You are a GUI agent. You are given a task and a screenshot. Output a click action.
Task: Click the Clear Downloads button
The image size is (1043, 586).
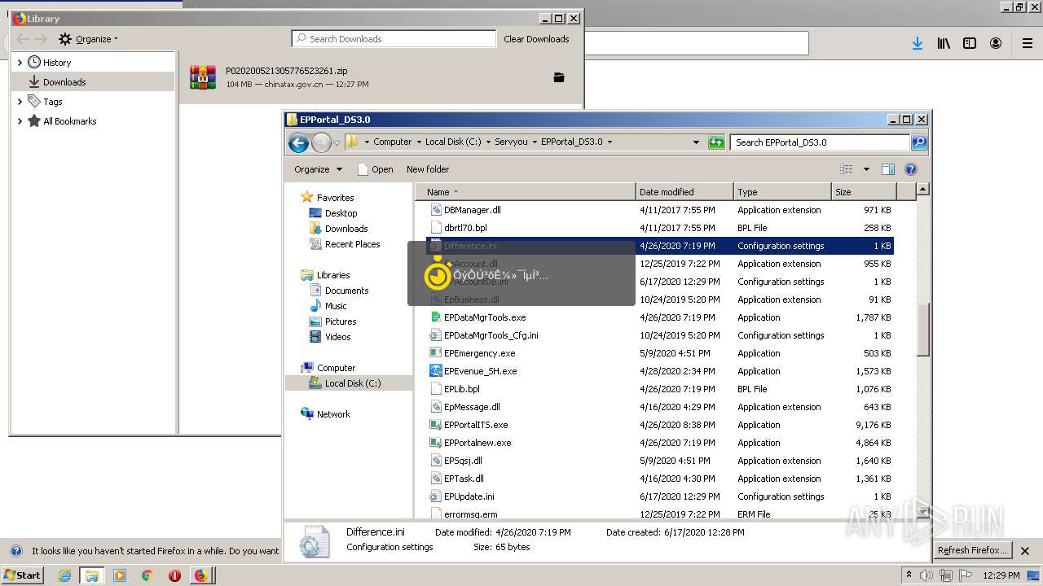536,39
